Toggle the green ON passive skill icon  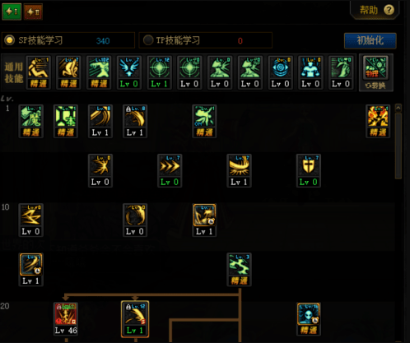[x=204, y=116]
